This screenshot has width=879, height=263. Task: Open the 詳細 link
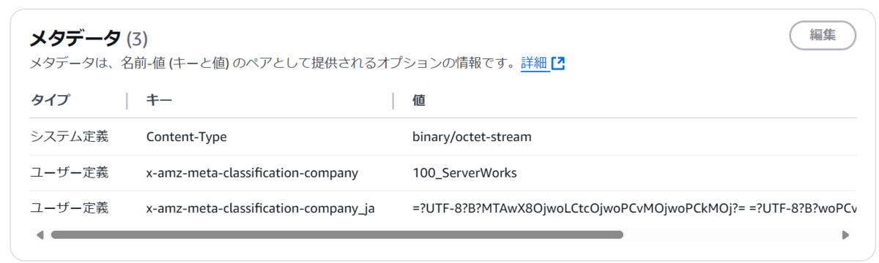(534, 63)
